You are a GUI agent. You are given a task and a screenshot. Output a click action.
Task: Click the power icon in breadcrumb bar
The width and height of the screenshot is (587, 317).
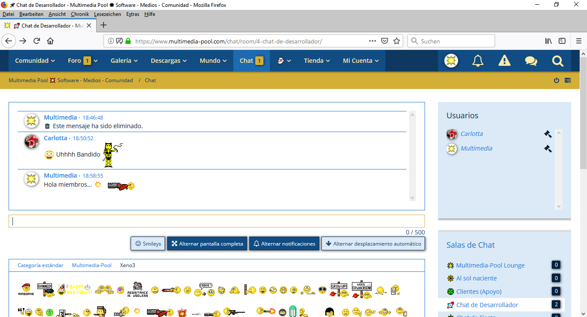coord(556,80)
